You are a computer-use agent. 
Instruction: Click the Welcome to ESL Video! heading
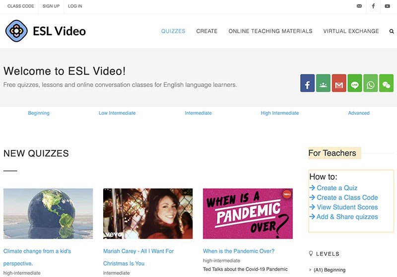(65, 71)
